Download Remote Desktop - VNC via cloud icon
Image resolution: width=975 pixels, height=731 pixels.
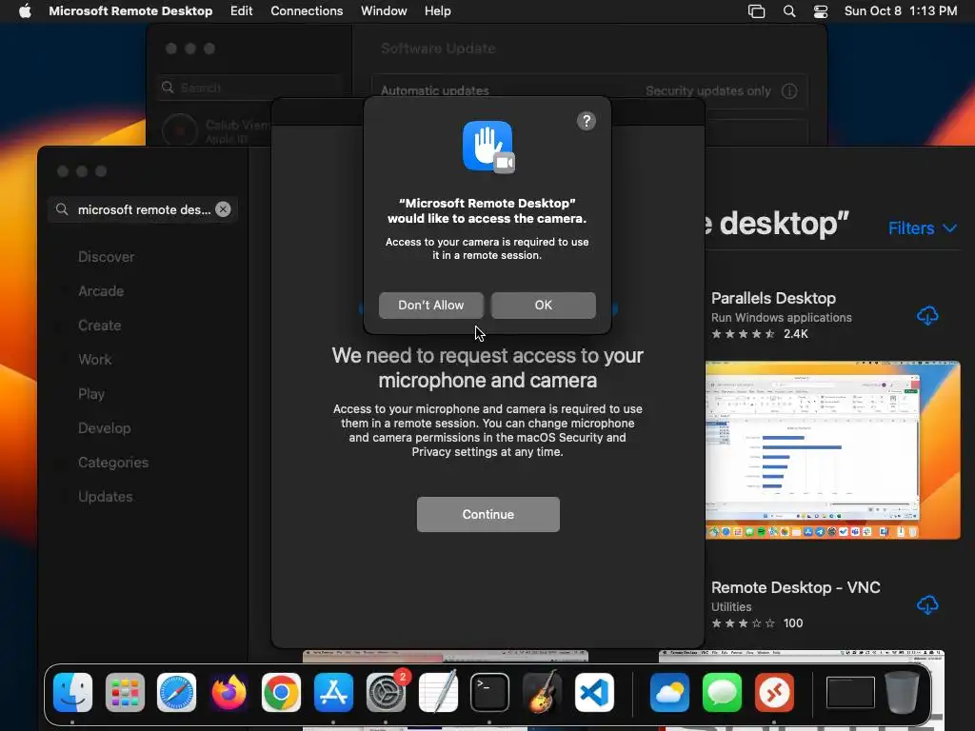pyautogui.click(x=927, y=604)
